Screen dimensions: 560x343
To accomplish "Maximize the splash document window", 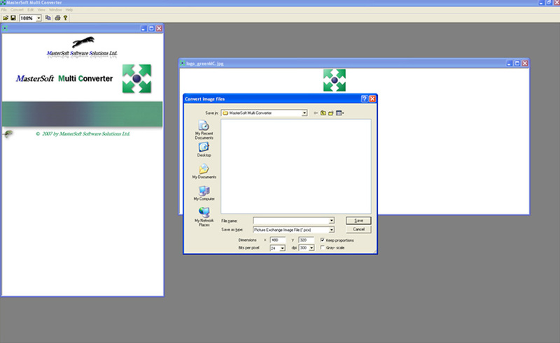I will (151, 29).
